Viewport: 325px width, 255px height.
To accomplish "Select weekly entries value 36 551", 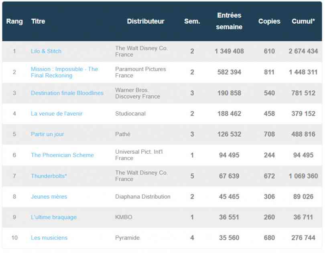I will [x=229, y=217].
